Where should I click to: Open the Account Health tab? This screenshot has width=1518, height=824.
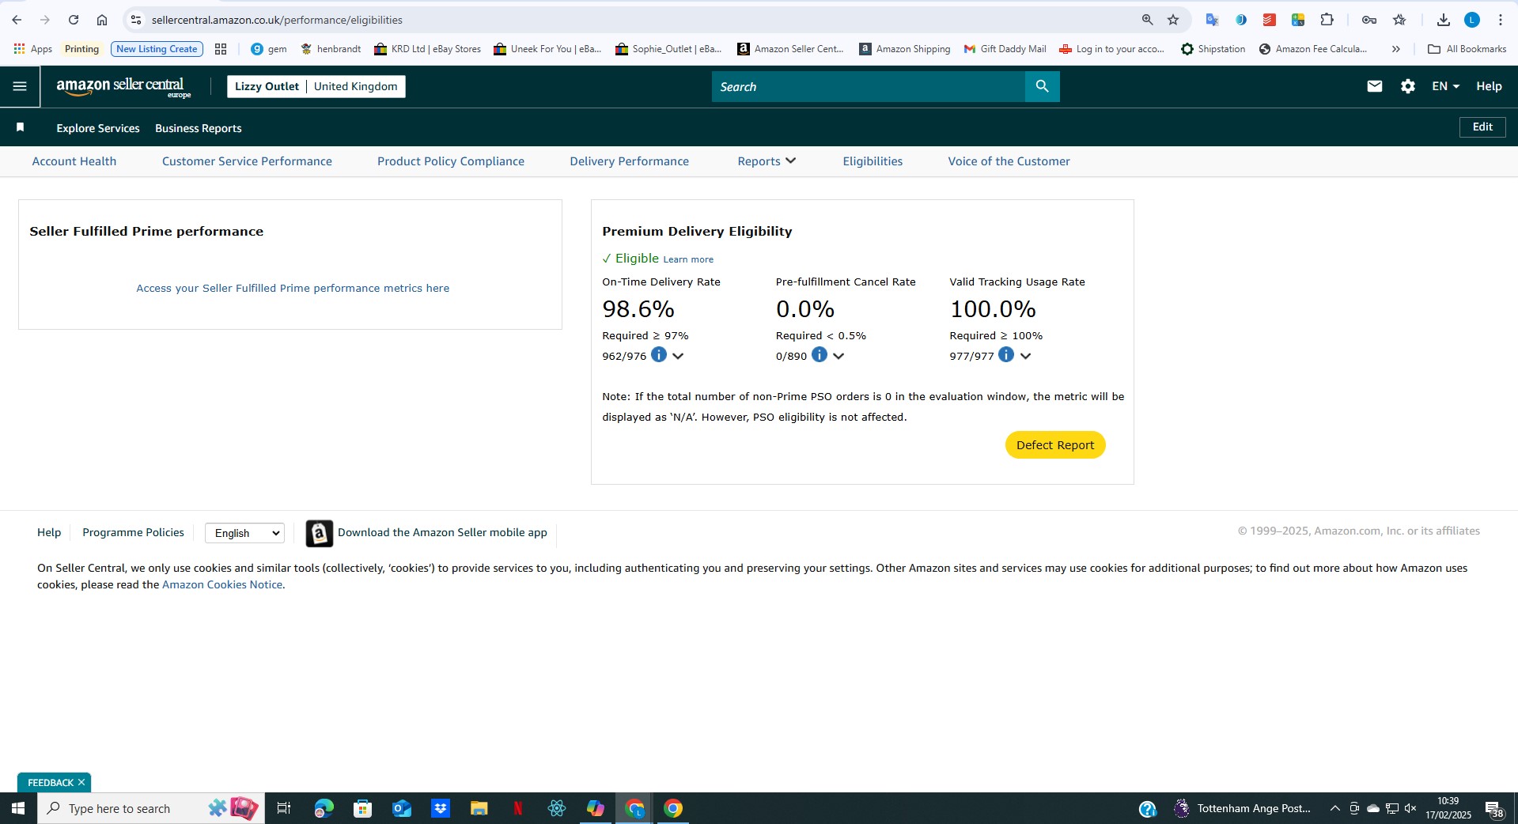74,161
